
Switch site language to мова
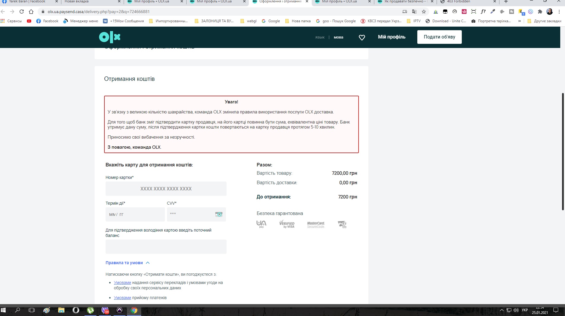(x=338, y=38)
